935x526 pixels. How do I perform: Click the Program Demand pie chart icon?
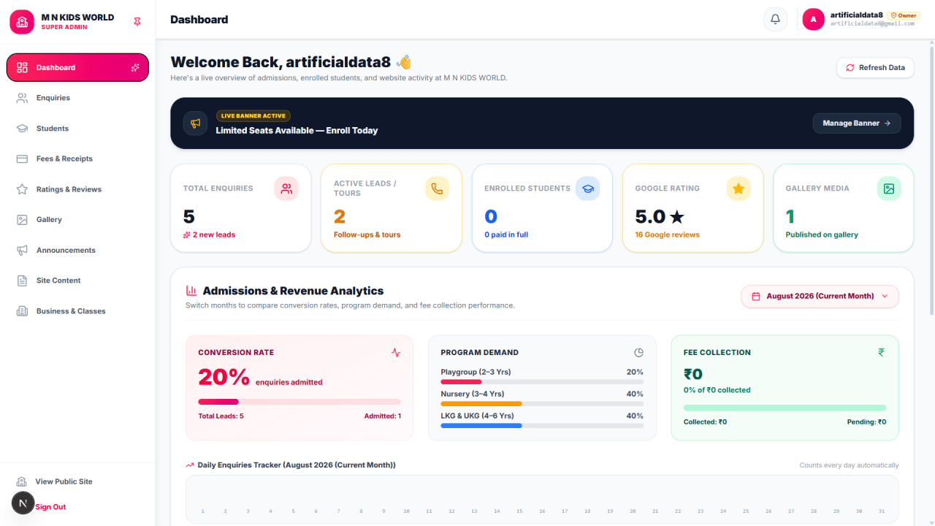click(638, 352)
